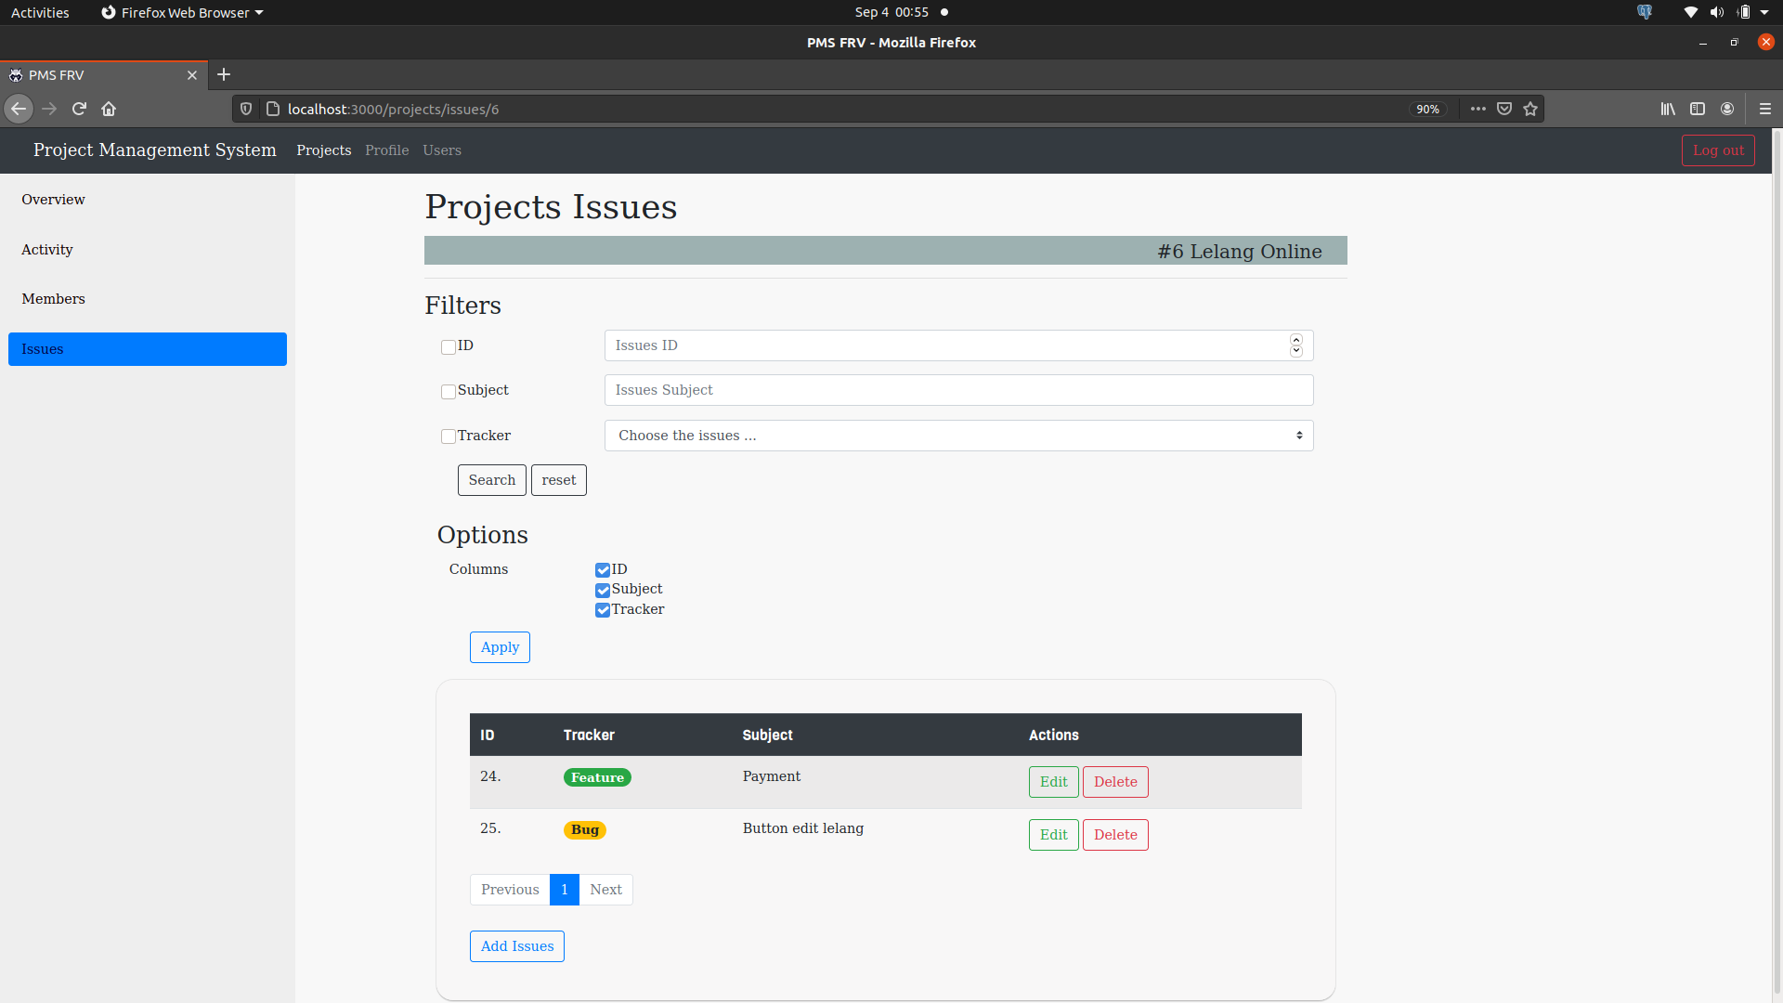
Task: Open the system menu arrow
Action: pos(1765,12)
